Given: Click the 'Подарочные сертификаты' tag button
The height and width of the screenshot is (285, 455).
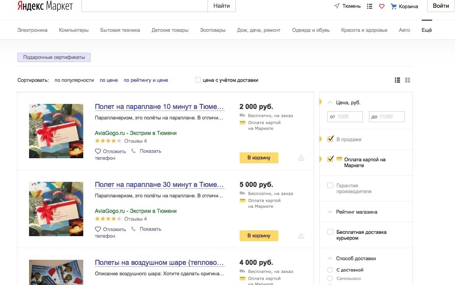Looking at the screenshot, I should 54,57.
